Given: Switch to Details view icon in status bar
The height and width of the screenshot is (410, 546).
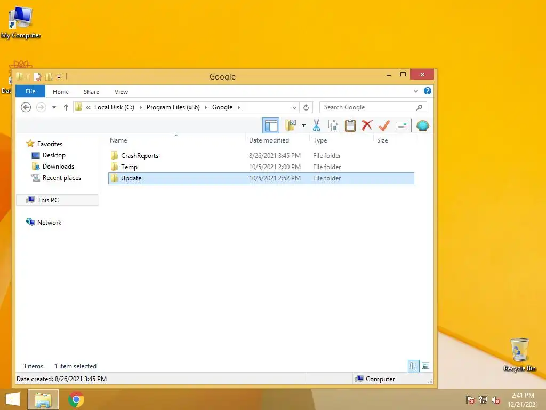Looking at the screenshot, I should click(x=414, y=366).
